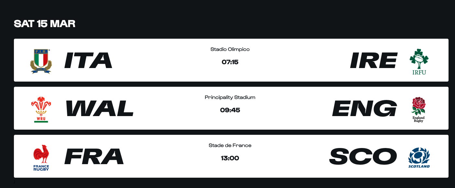The width and height of the screenshot is (455, 188).
Task: Select the IRE team name
Action: pos(374,60)
